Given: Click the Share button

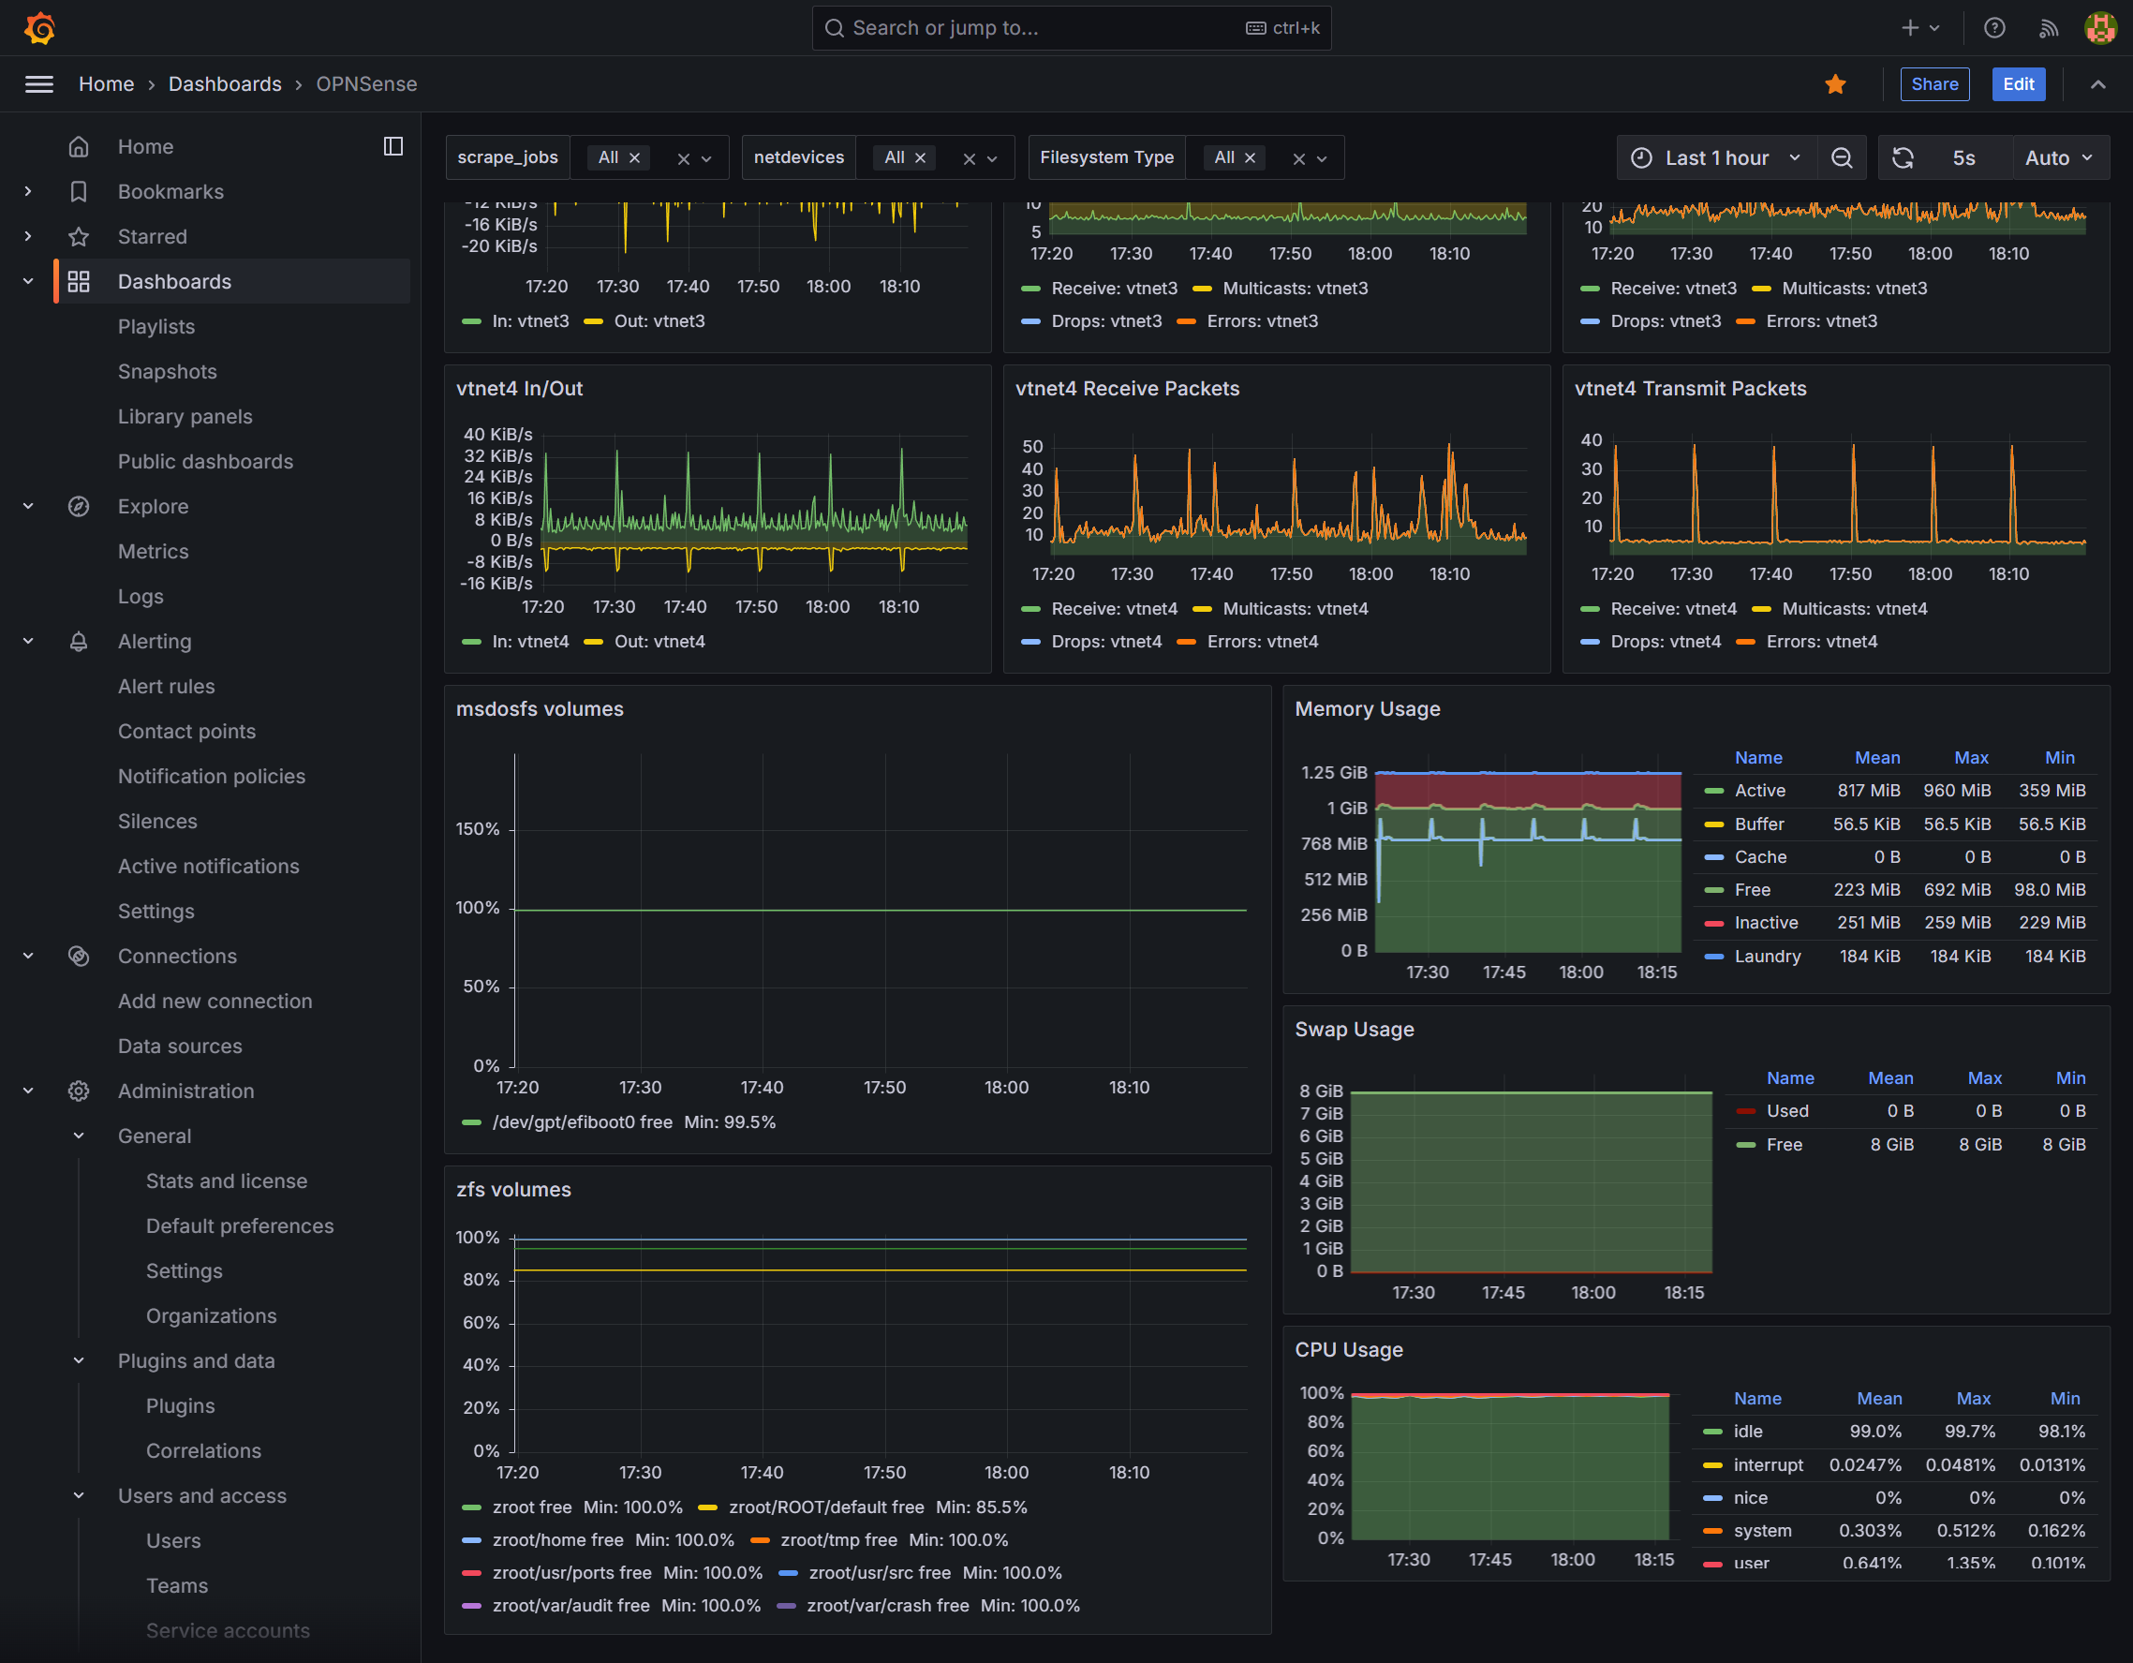Looking at the screenshot, I should [x=1934, y=84].
